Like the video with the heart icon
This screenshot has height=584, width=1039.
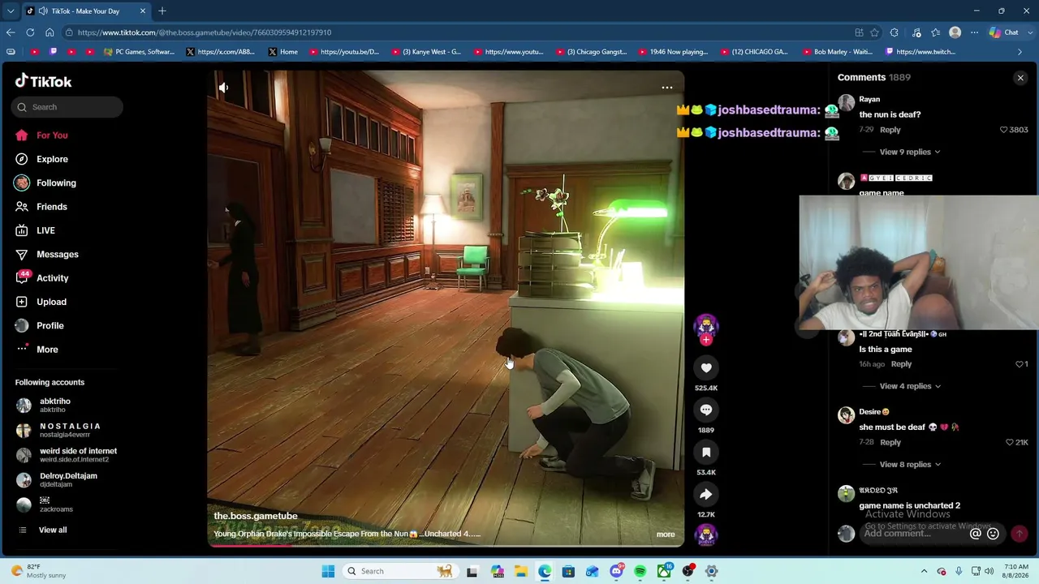tap(706, 368)
